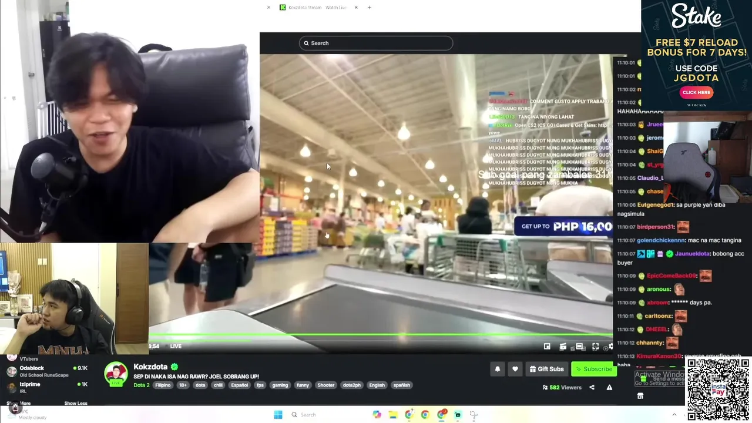Select the gaming tag
Viewport: 752px width, 423px height.
(280, 385)
